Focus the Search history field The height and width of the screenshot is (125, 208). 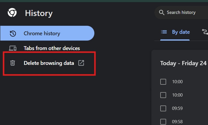point(181,12)
